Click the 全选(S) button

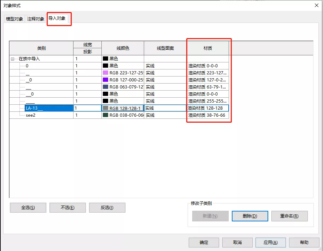(28, 208)
